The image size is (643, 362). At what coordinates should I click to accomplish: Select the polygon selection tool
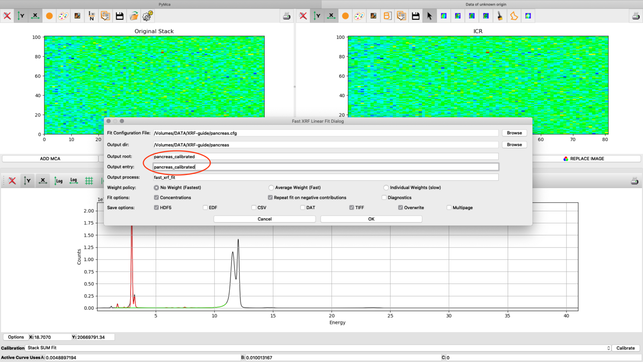(514, 16)
